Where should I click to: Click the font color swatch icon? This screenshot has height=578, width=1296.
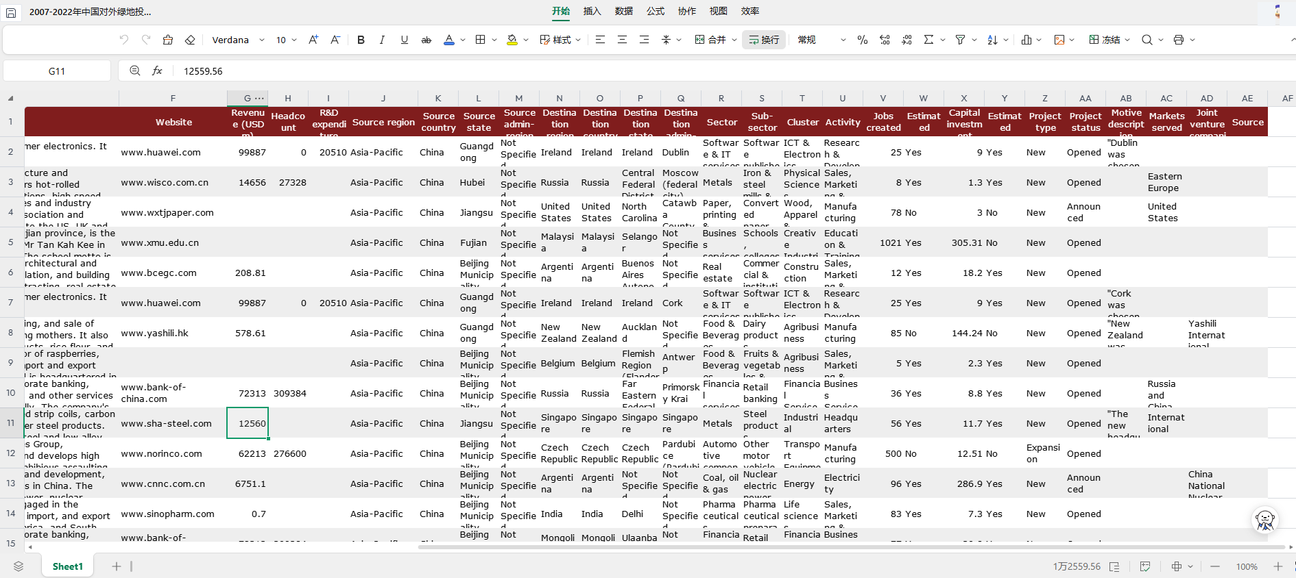coord(449,40)
